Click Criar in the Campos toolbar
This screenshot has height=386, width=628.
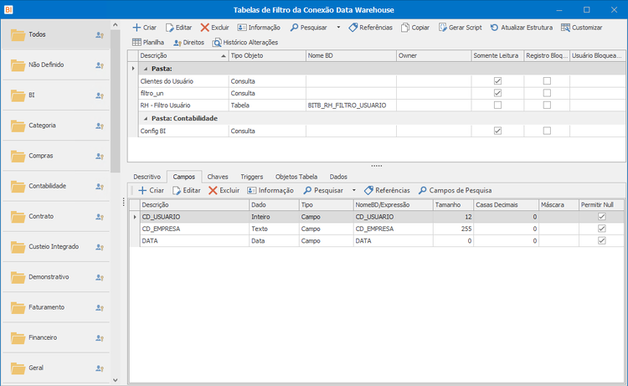pos(151,191)
